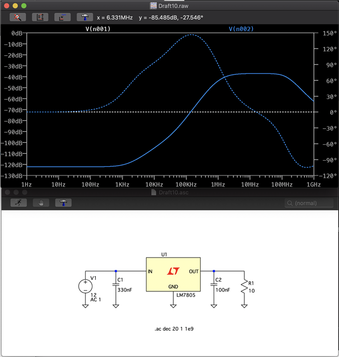
Task: Open control panel hammer icon in schematic window
Action: click(63, 203)
